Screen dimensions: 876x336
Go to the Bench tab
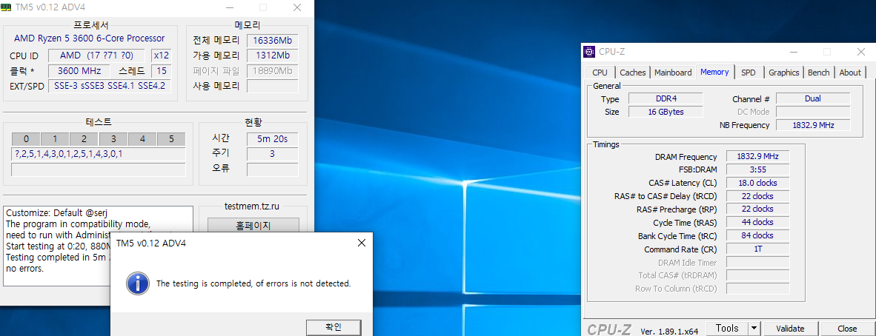point(818,73)
